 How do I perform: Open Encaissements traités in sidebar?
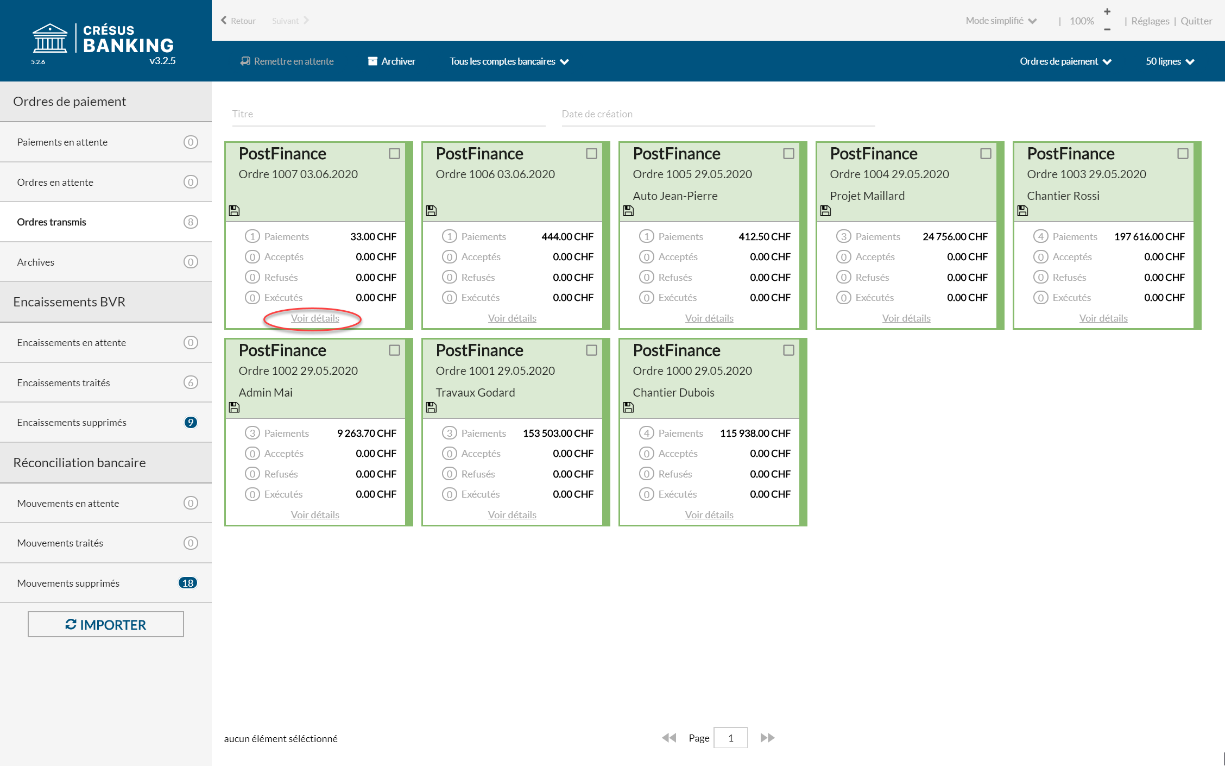[106, 382]
